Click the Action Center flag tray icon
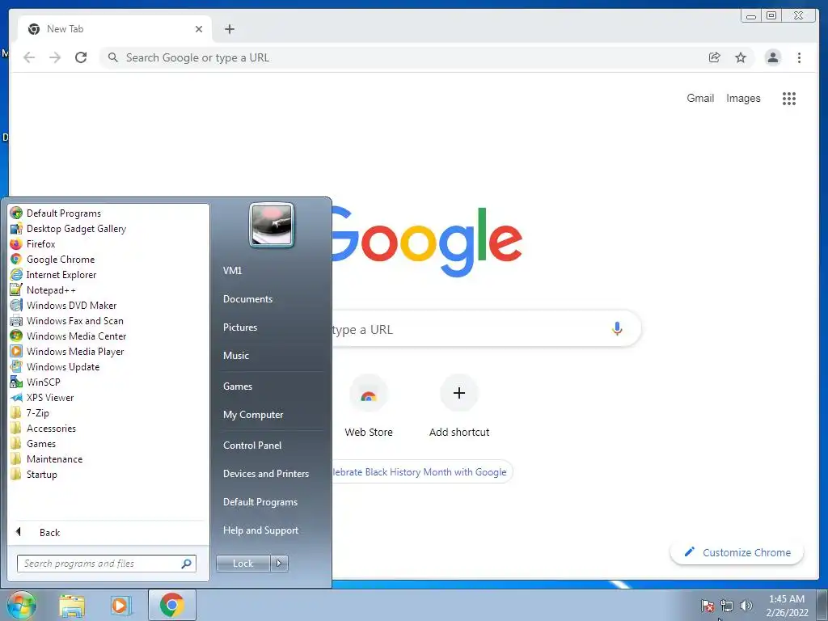Viewport: 828px width, 621px height. (707, 606)
